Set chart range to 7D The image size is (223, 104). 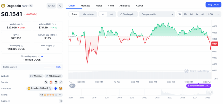(185, 14)
